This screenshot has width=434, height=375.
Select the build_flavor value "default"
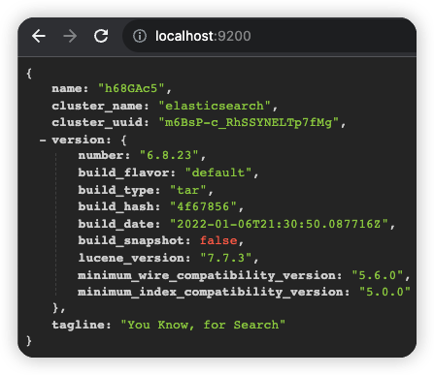pos(218,172)
